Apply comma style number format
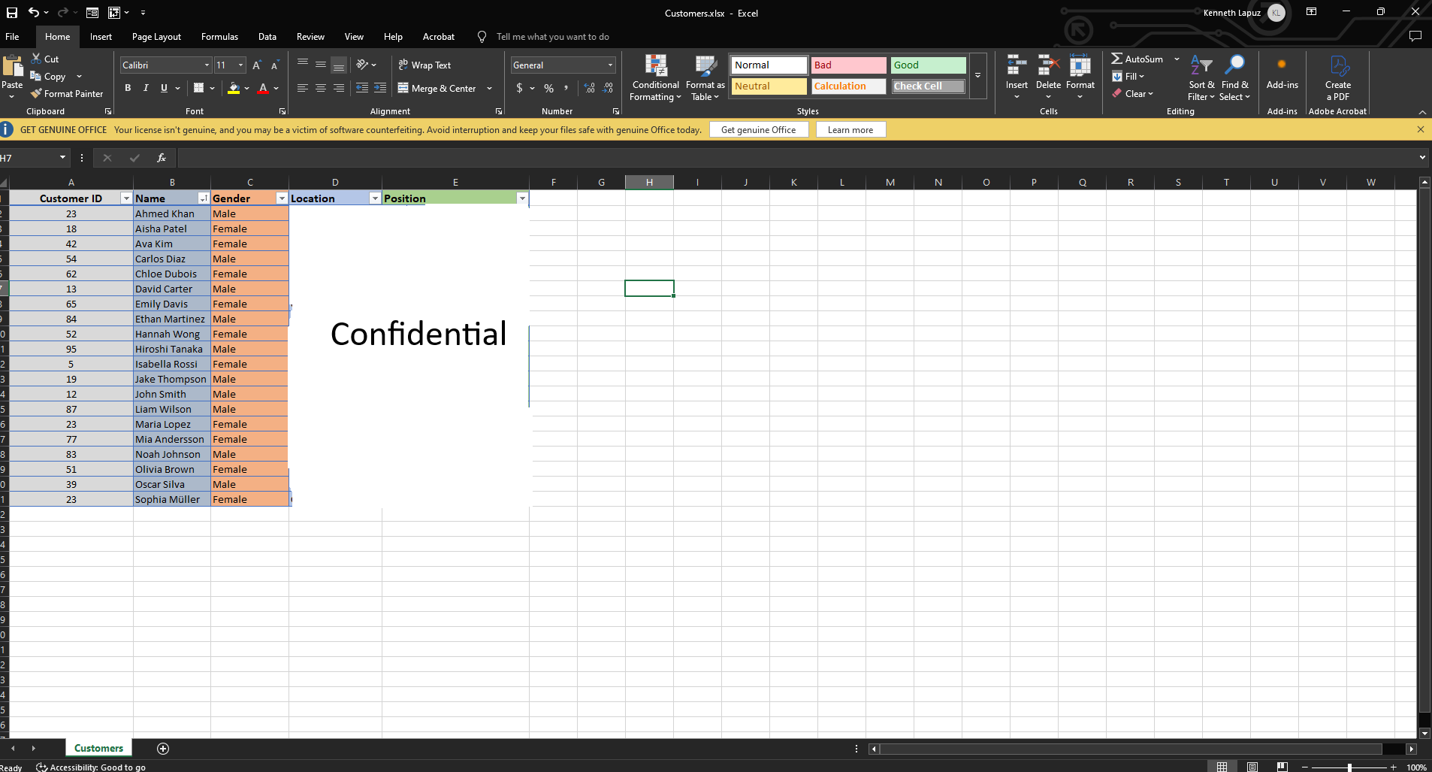 pyautogui.click(x=566, y=88)
